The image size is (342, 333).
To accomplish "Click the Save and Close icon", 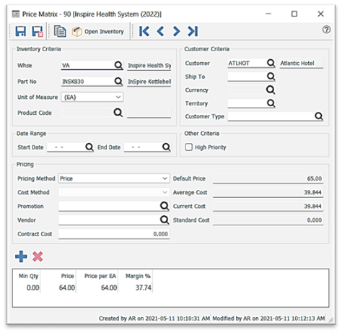I will point(38,31).
